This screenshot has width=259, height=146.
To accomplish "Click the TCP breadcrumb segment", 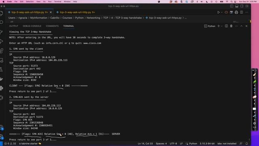I will tap(106, 18).
